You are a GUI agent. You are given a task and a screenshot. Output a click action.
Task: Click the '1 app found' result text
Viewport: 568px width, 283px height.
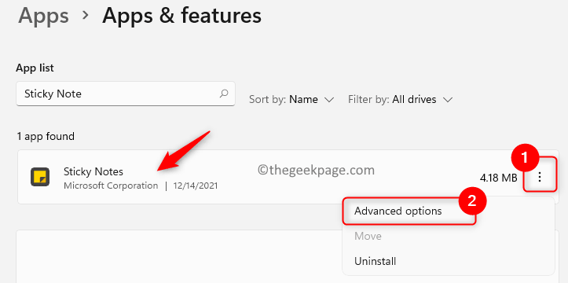[46, 137]
